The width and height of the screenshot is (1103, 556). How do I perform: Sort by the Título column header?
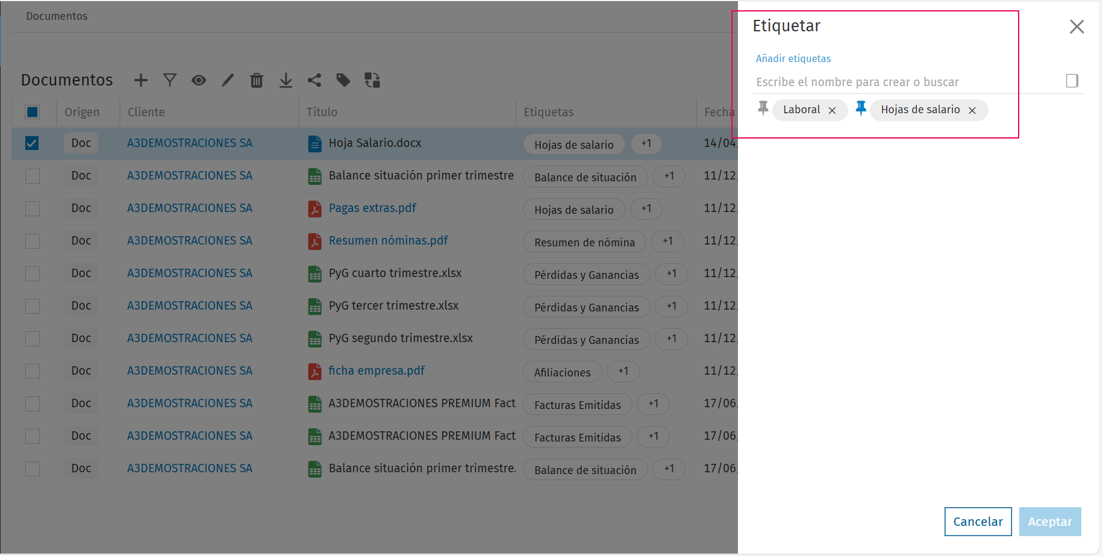pos(322,112)
